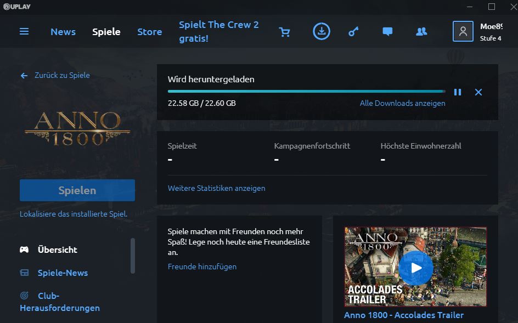The width and height of the screenshot is (518, 323).
Task: Click the download progress bar
Action: 307,91
